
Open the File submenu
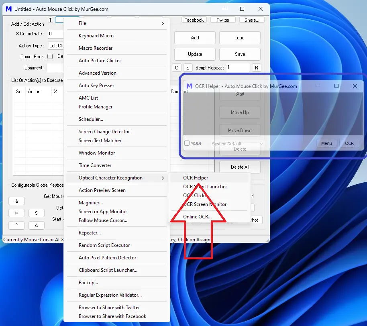[117, 23]
